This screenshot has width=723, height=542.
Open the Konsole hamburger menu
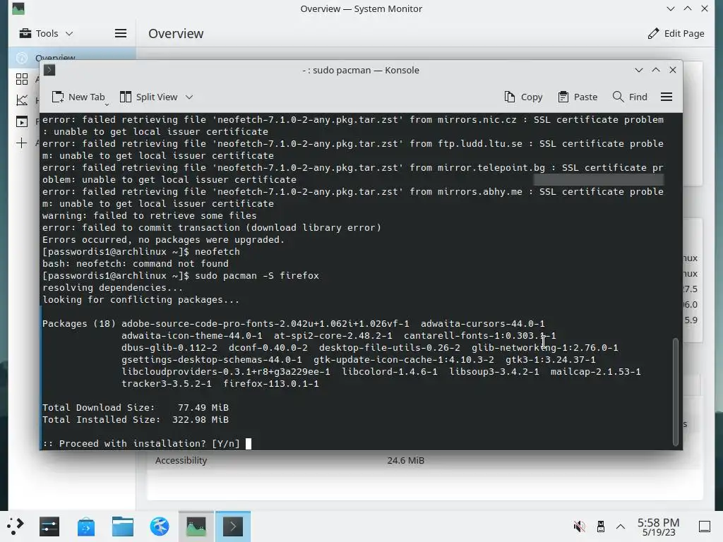coord(667,97)
